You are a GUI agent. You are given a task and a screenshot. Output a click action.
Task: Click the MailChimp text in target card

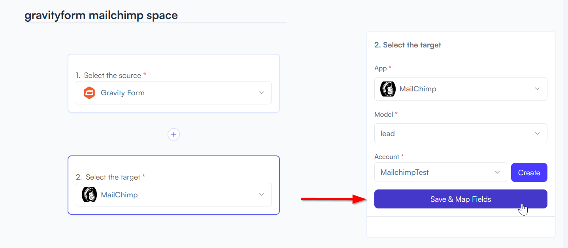119,195
